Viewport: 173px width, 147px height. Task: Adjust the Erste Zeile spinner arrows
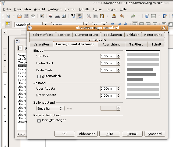118,70
